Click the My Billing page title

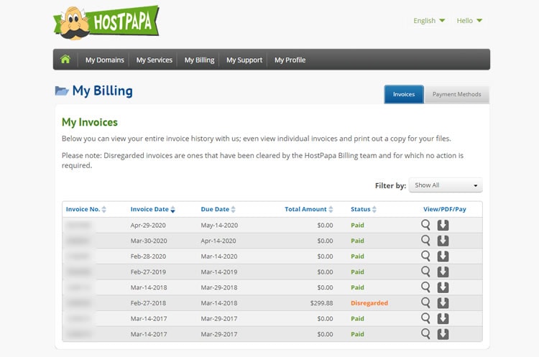click(103, 91)
